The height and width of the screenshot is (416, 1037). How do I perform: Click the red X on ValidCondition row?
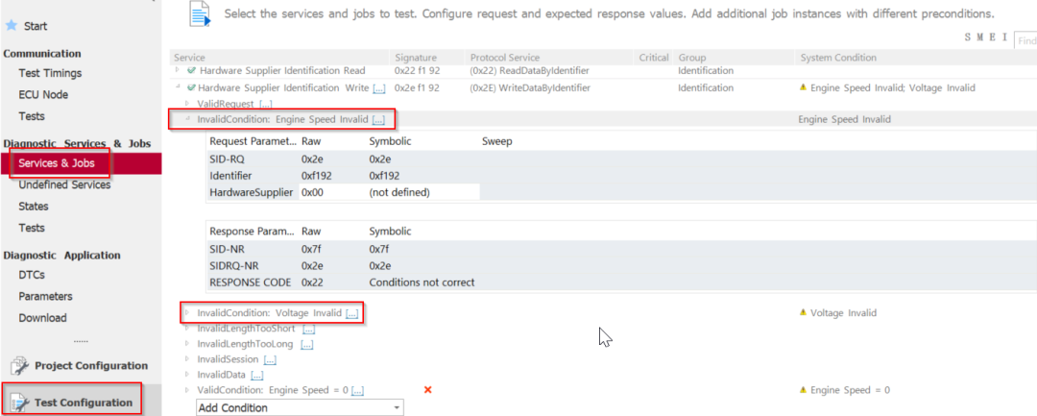[x=427, y=390]
